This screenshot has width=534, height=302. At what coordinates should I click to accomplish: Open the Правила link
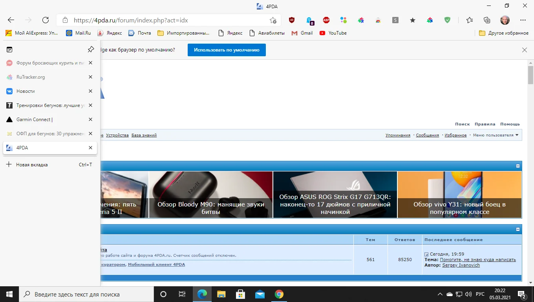click(485, 124)
